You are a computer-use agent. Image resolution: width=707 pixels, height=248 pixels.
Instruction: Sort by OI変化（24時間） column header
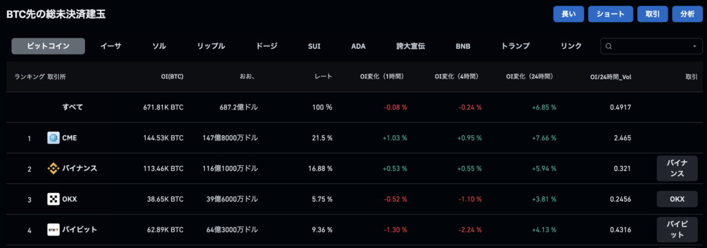(x=530, y=77)
